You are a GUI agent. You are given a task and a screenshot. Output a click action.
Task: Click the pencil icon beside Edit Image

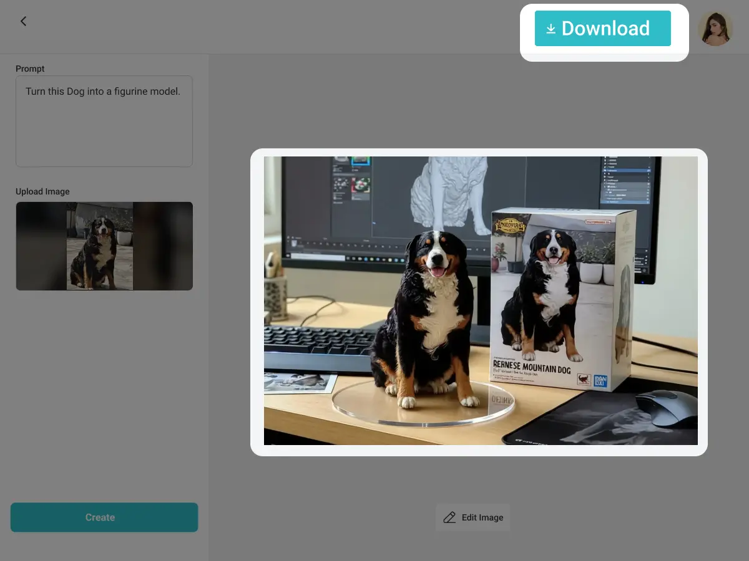tap(449, 517)
